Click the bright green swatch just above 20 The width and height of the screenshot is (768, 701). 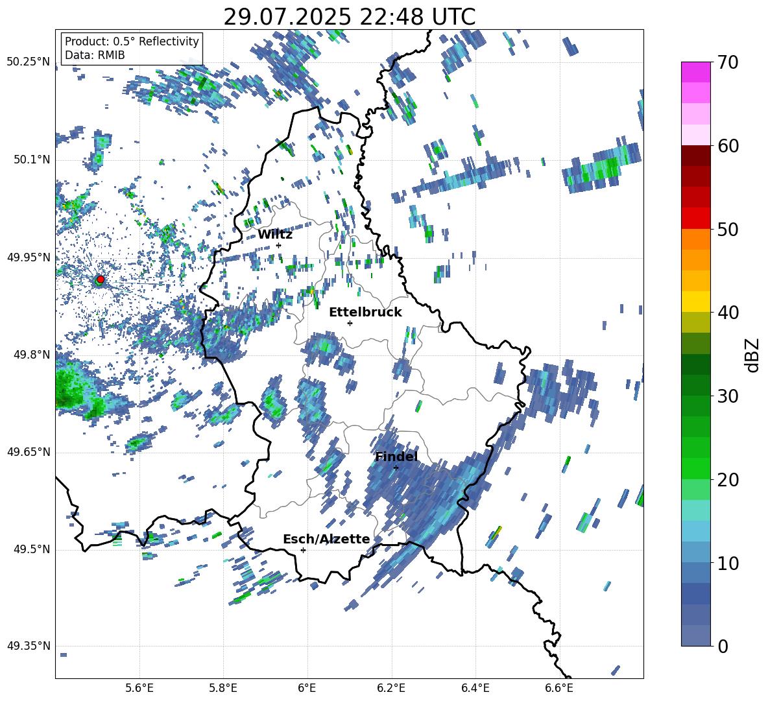[696, 468]
